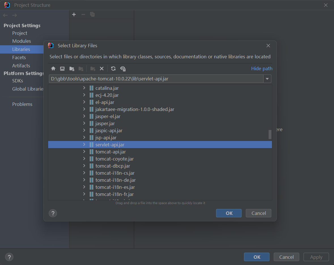This screenshot has width=334, height=265.
Task: Expand tomcat-api.jar node
Action: [x=84, y=151]
